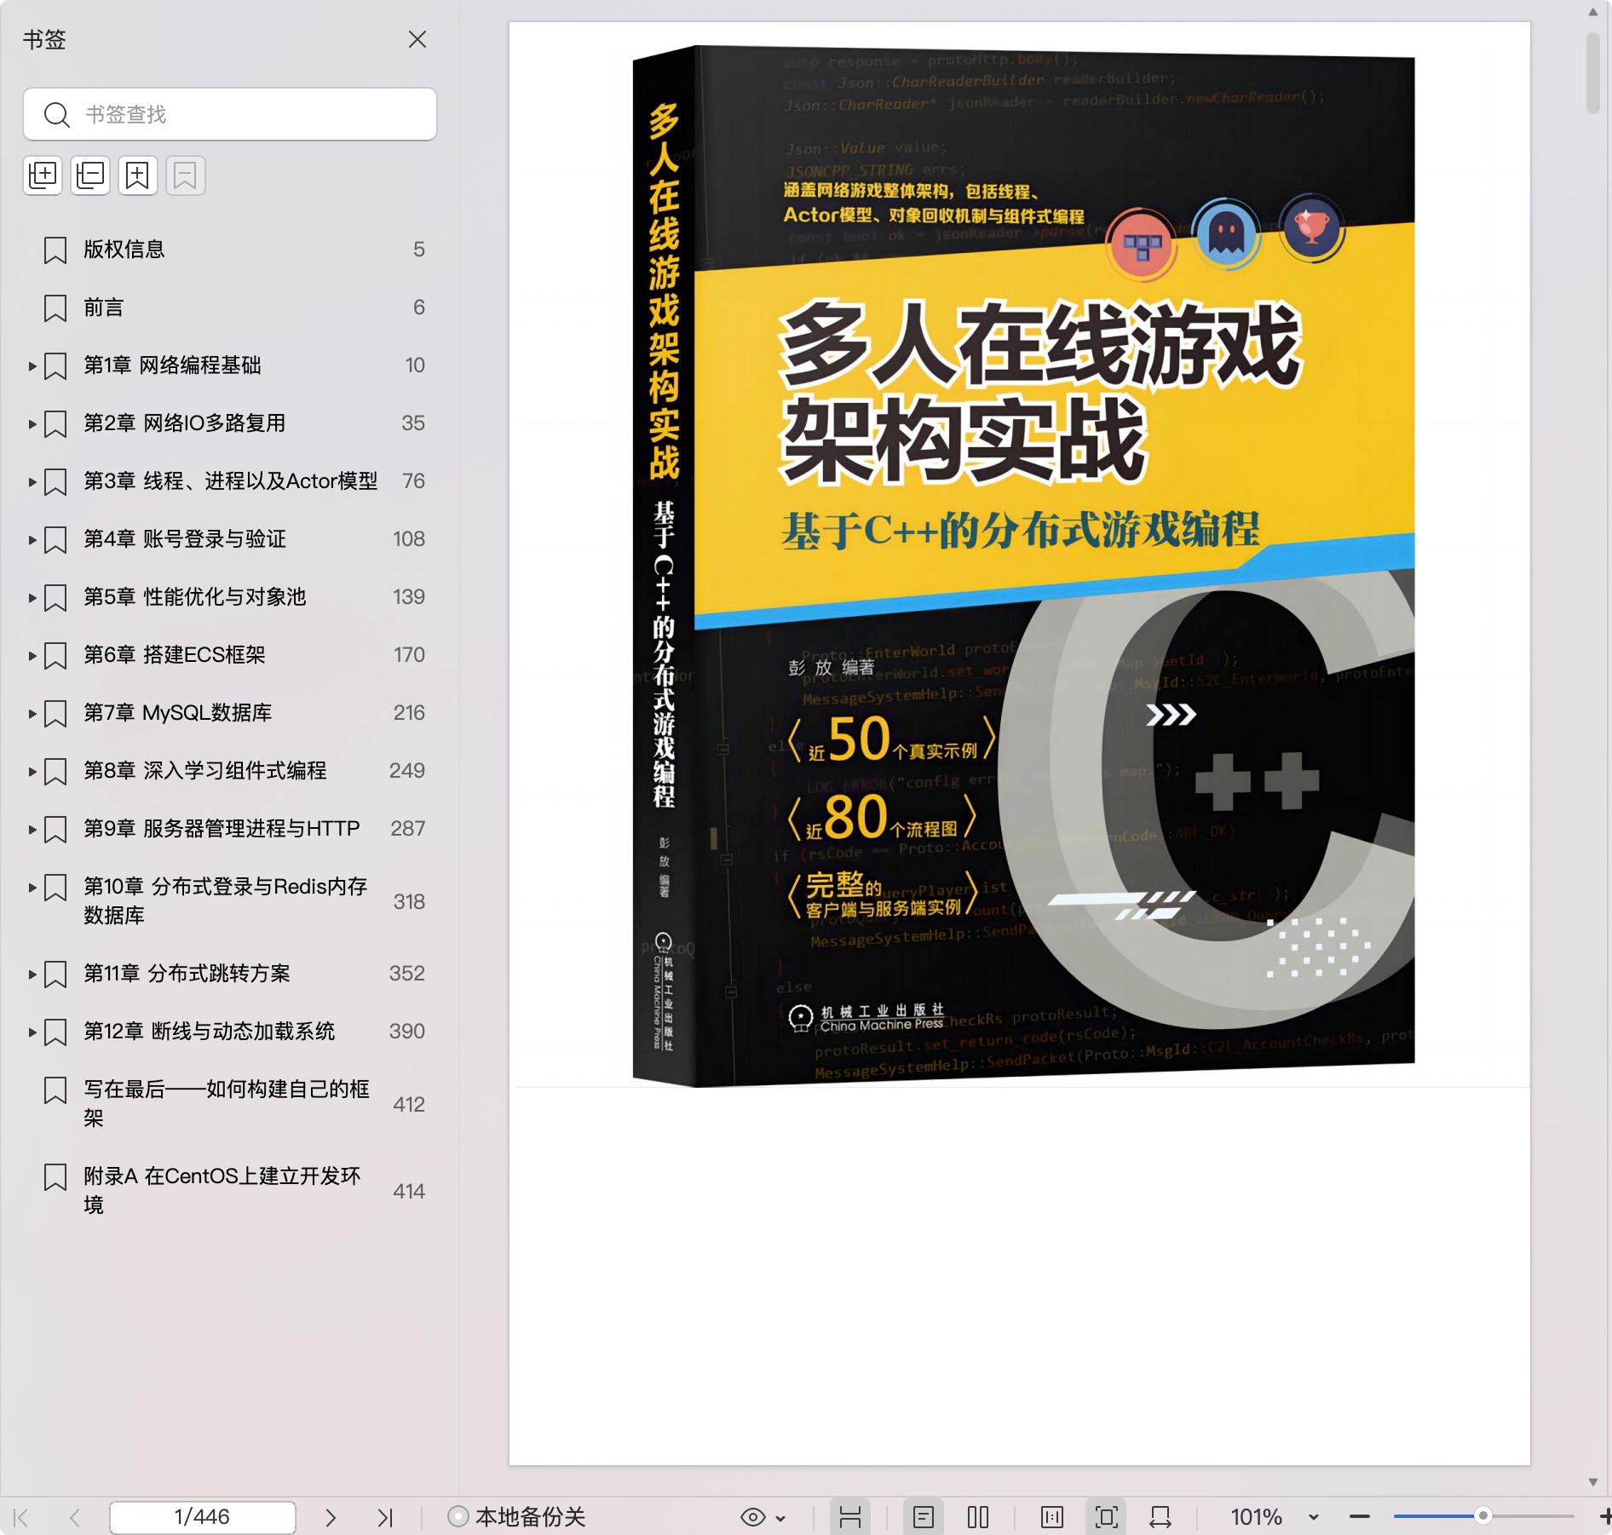The height and width of the screenshot is (1535, 1612).
Task: Click the collapse all bookmarks icon
Action: pos(90,175)
